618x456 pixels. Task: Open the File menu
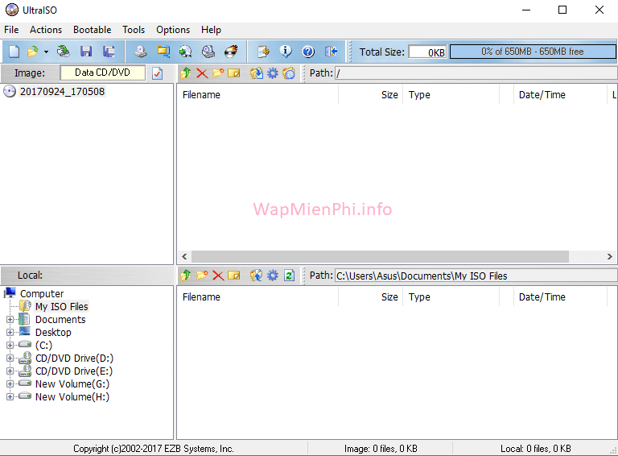pos(11,30)
